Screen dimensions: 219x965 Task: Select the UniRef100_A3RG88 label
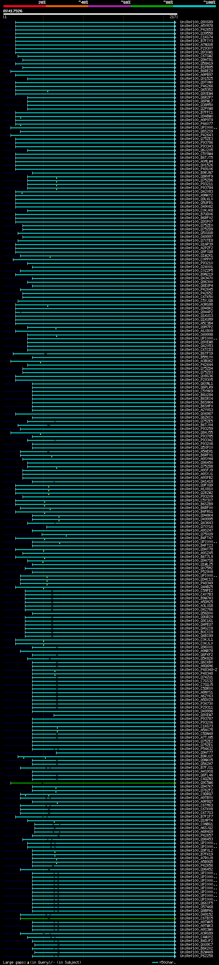196,305
